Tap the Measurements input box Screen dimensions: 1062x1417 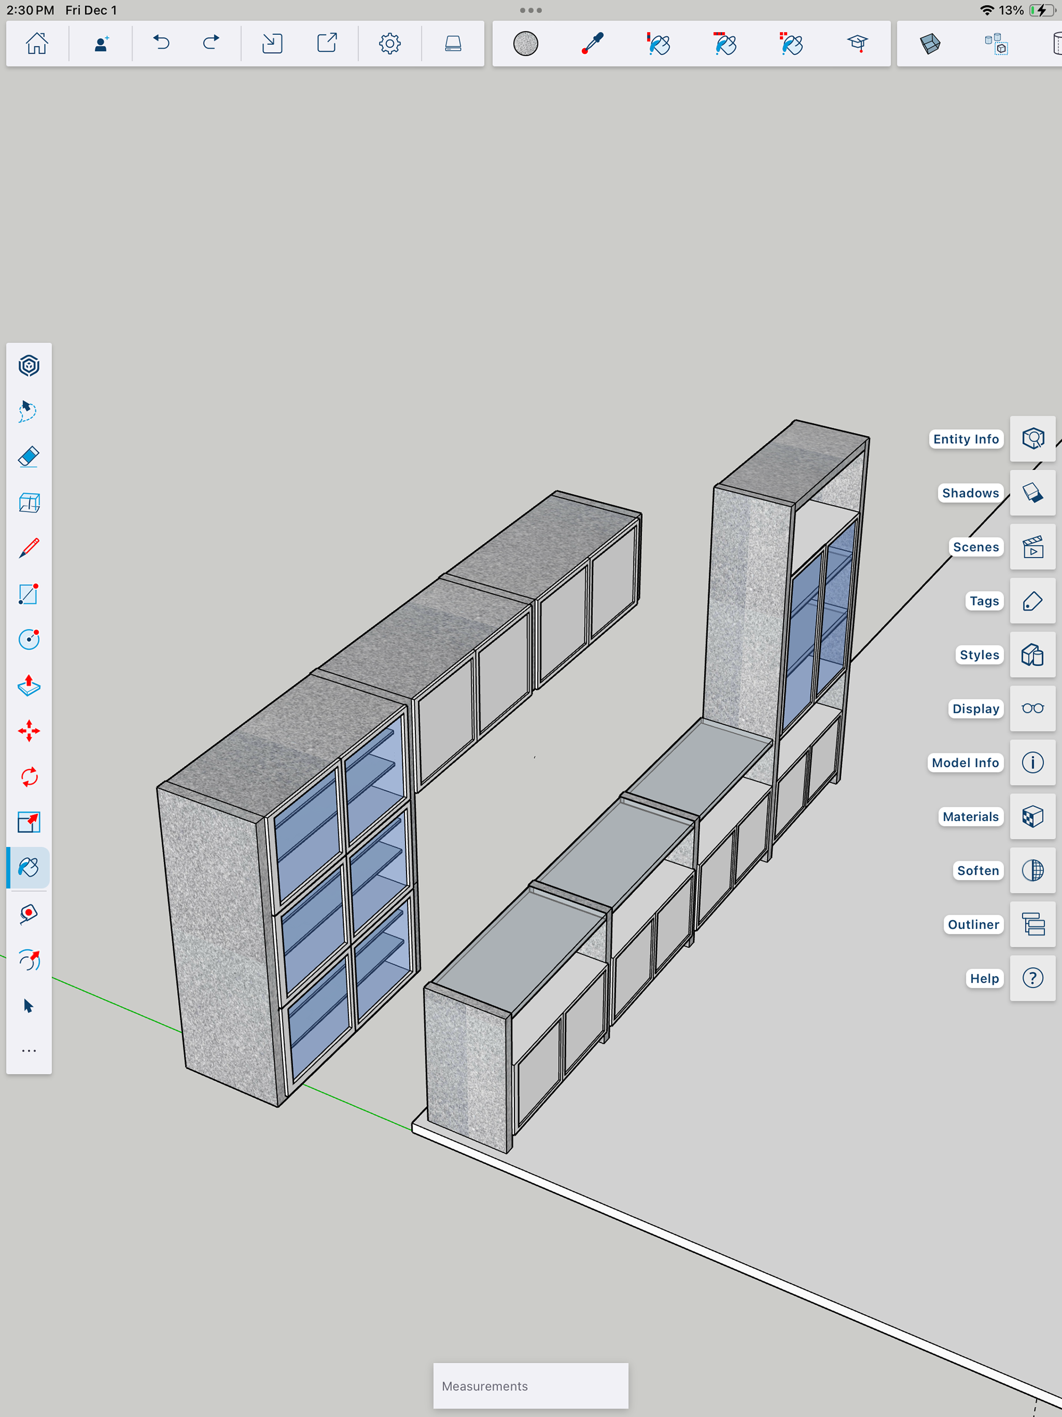[x=530, y=1385]
